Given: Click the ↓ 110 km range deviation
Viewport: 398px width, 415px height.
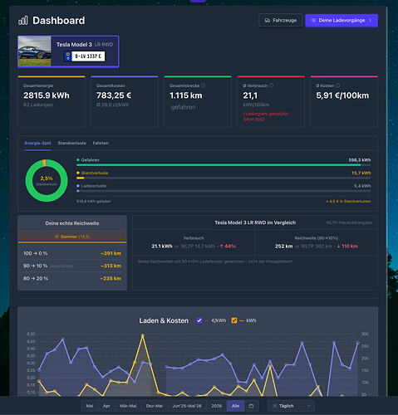Looking at the screenshot, I should coord(347,247).
